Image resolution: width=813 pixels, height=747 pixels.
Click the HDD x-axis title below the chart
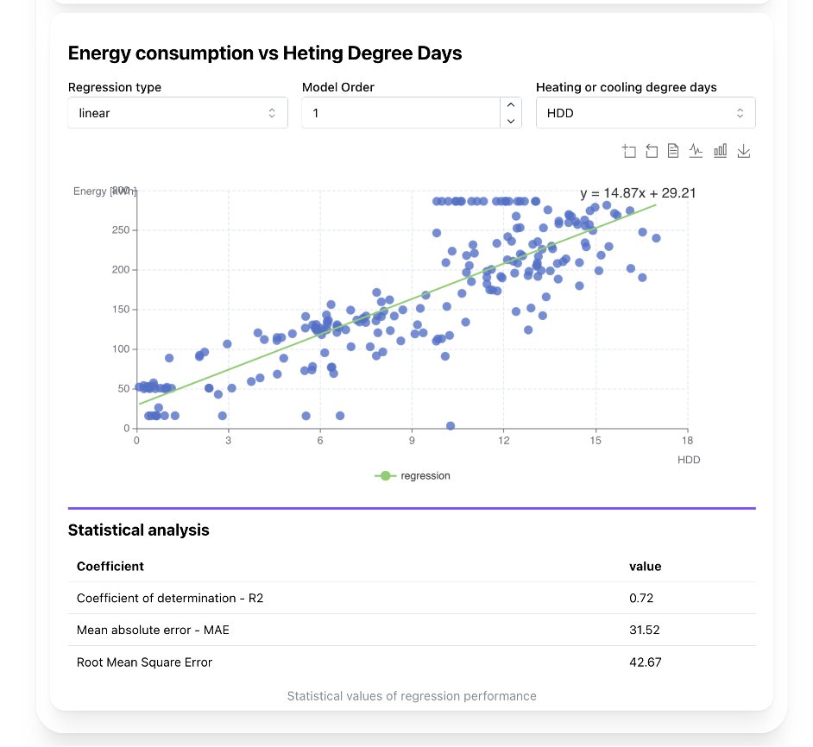tap(689, 460)
